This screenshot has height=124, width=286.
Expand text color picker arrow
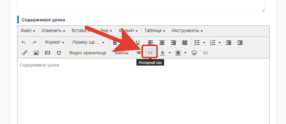click(170, 53)
